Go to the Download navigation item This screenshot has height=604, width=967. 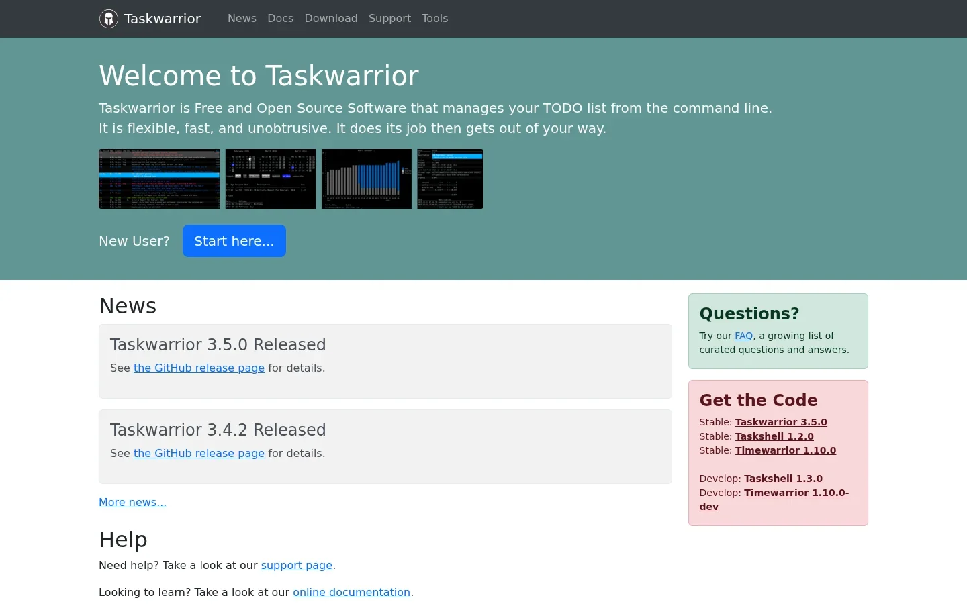point(331,19)
